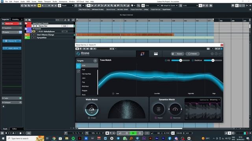Click the yellow M mute-all button
Screen dimensions: 252x141
coord(39,5)
